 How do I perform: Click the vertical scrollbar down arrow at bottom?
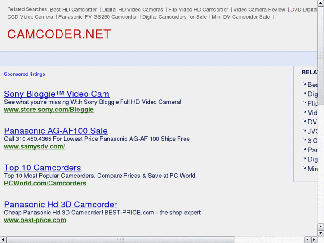point(320,233)
